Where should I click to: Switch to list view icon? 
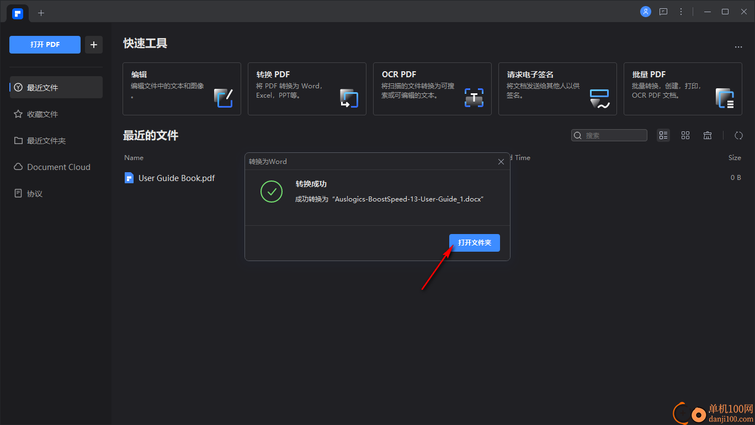663,135
